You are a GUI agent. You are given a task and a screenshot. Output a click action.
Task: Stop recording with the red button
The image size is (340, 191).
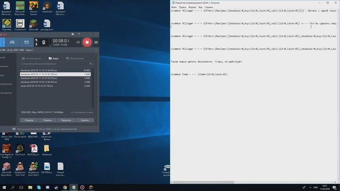[x=87, y=42]
